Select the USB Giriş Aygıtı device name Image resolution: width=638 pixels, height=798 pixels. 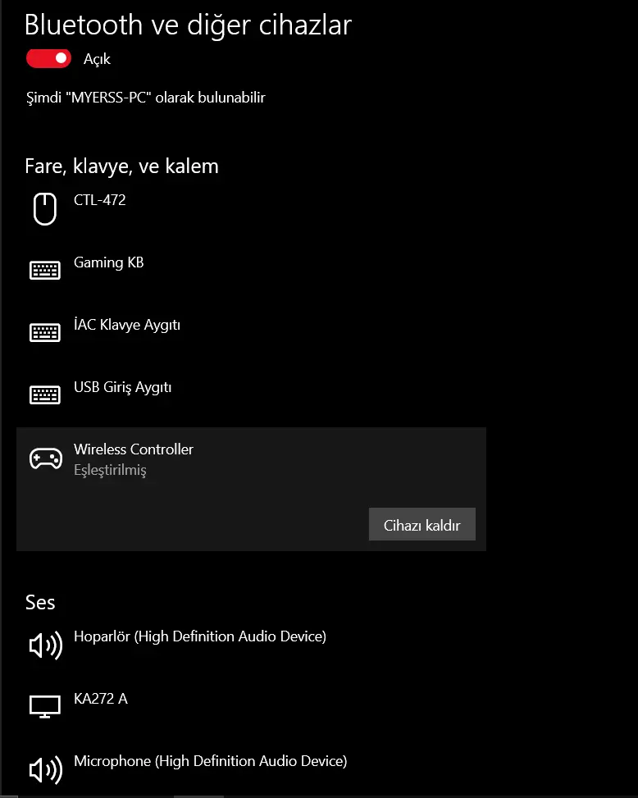[x=123, y=387]
